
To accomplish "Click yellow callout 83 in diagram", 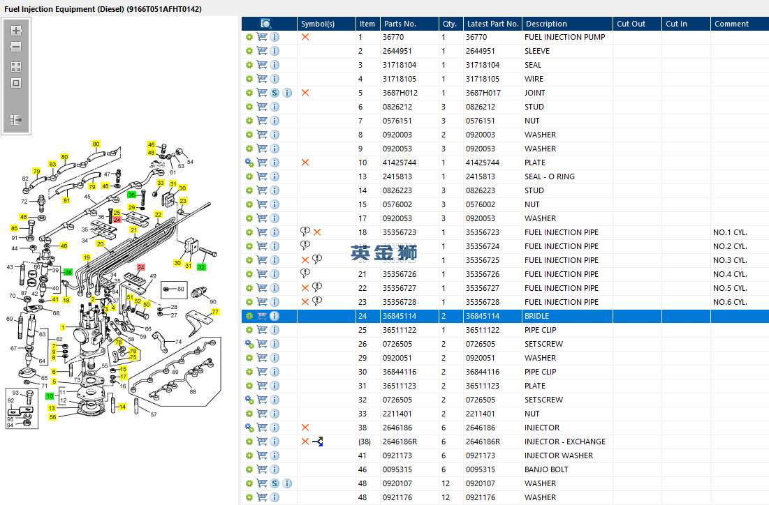I will pos(52,164).
